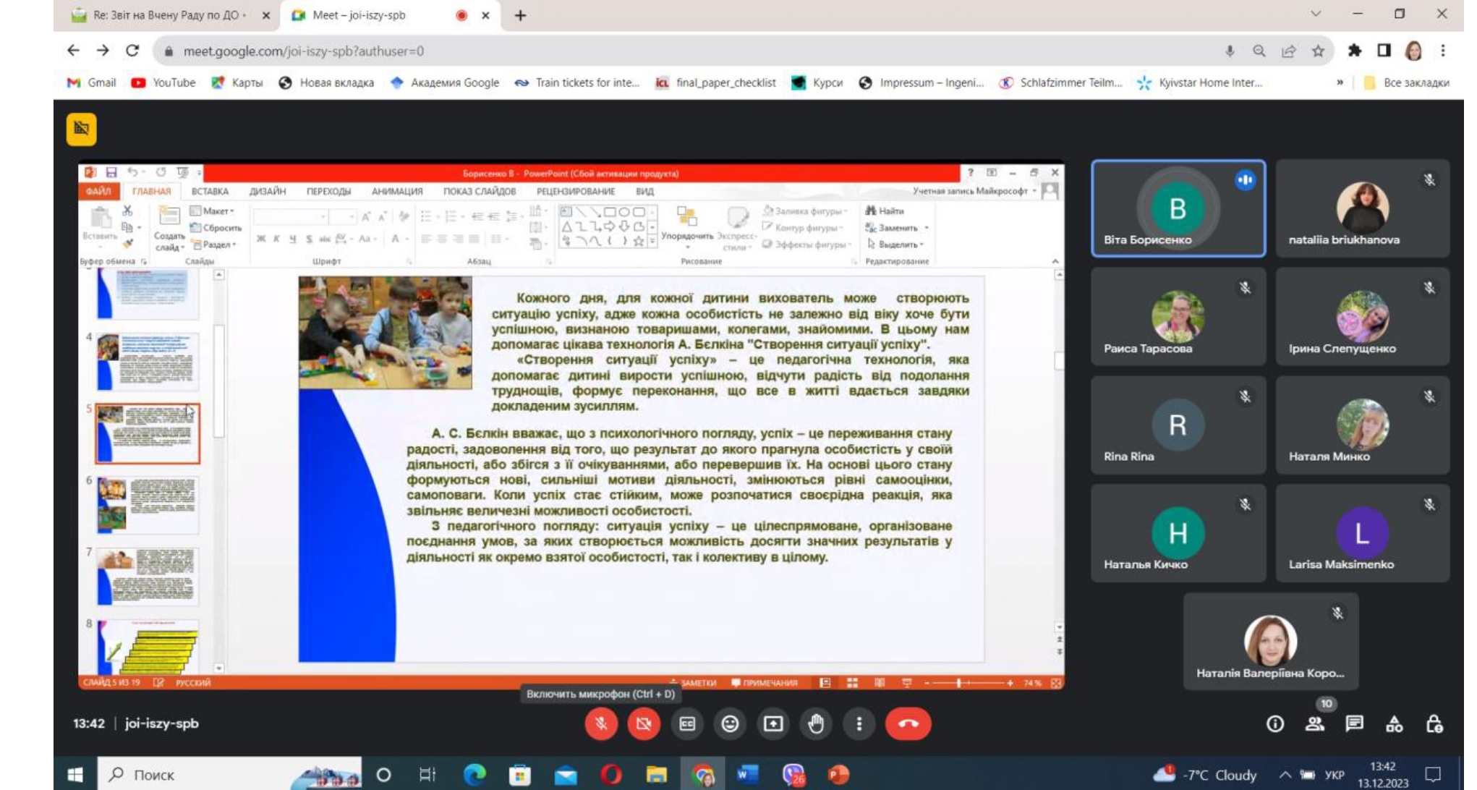Image resolution: width=1477 pixels, height=790 pixels.
Task: Open the Windows notification center
Action: click(x=1432, y=774)
